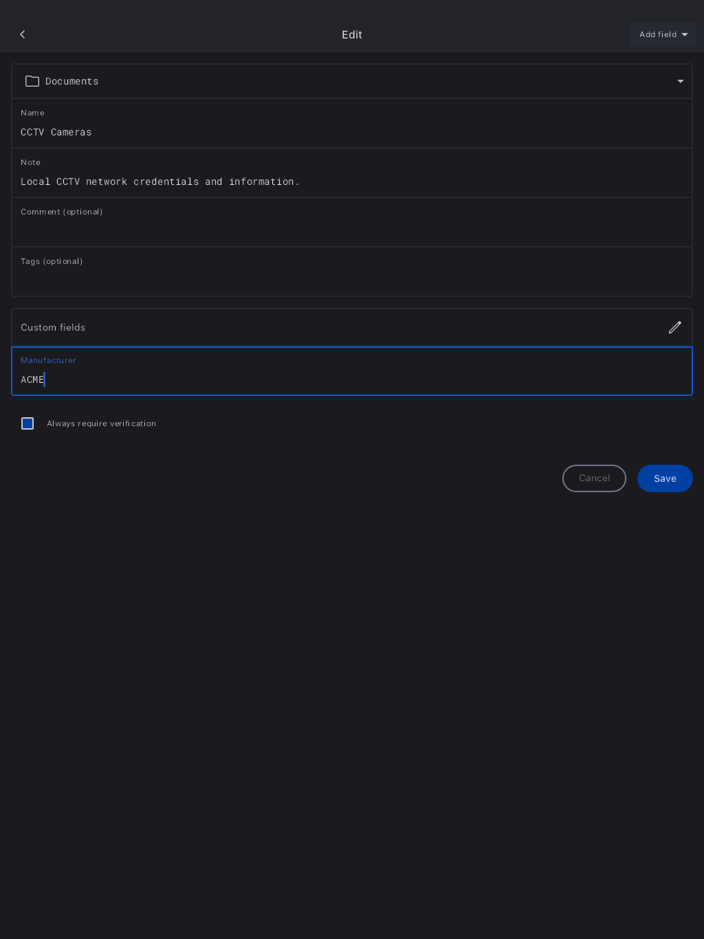The height and width of the screenshot is (939, 704).
Task: Click the Edit page title
Action: (x=352, y=34)
